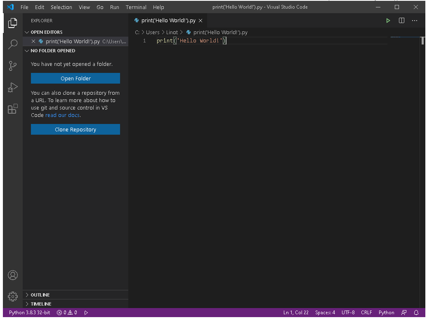Click errors and warnings count in status bar
Viewport: 427px width, 320px height.
pos(67,313)
